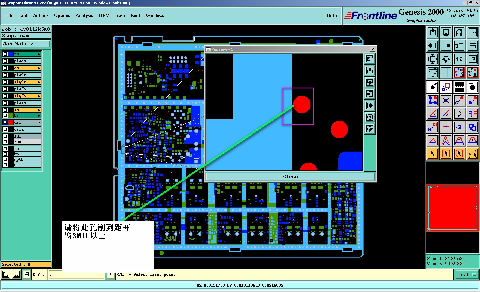
Task: Click the 1:2 zoom scale icon
Action: 459,59
